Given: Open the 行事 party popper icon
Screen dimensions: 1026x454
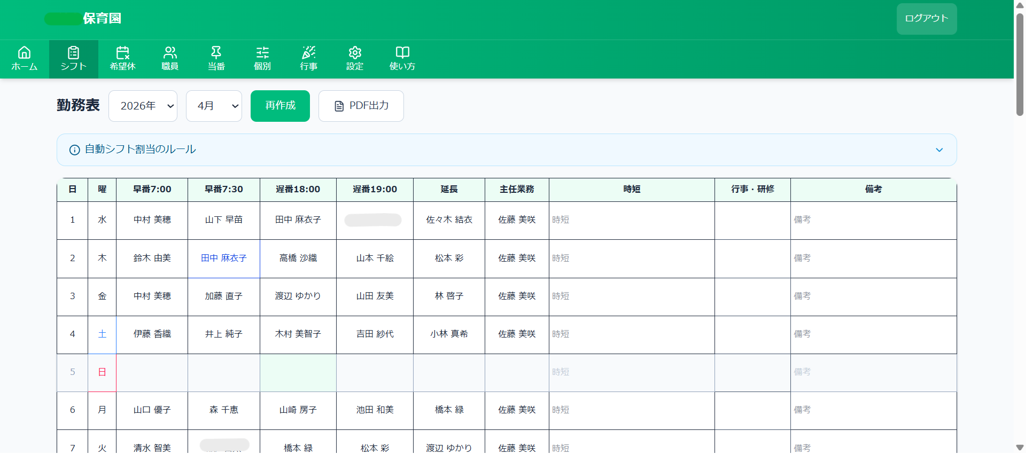Looking at the screenshot, I should tap(308, 52).
